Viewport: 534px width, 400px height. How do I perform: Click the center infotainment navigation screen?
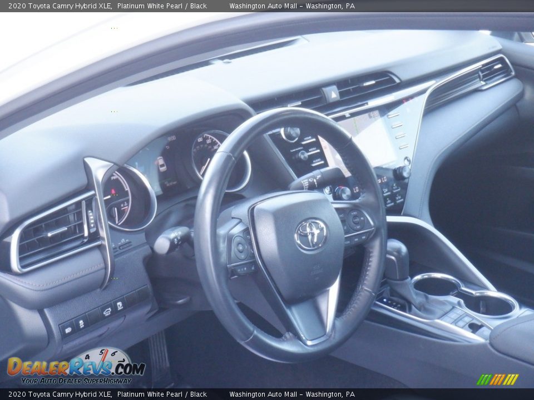(366, 139)
